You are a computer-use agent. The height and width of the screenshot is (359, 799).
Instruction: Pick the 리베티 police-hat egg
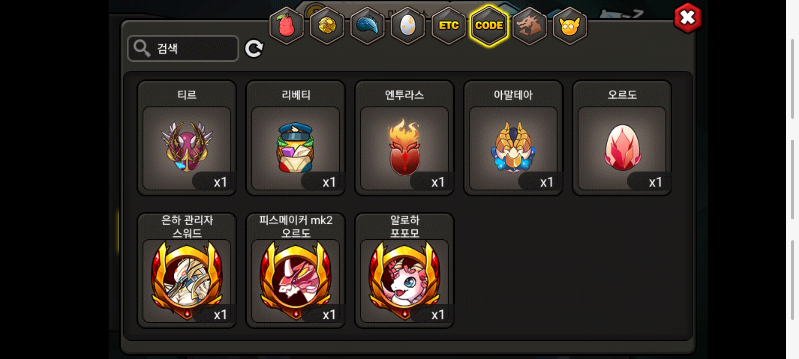pos(296,138)
